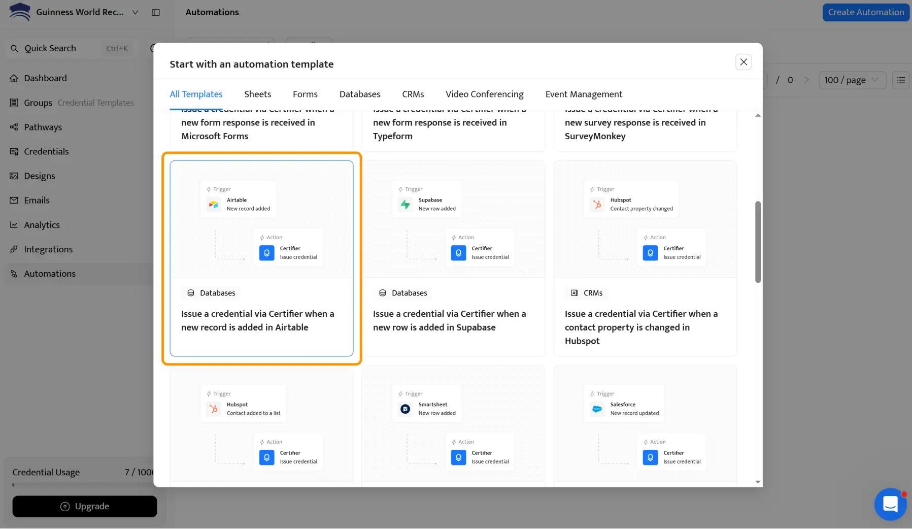Click the Dashboard home icon
The width and height of the screenshot is (912, 529).
[x=14, y=78]
